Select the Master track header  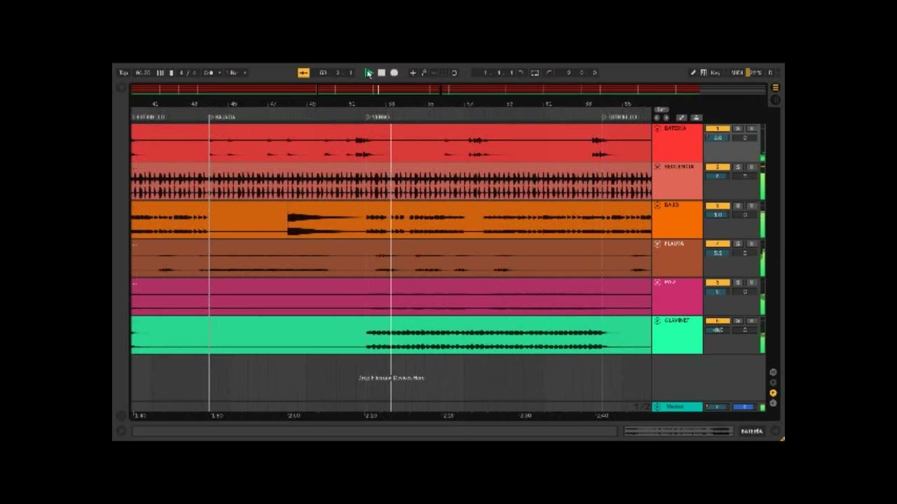pos(677,407)
